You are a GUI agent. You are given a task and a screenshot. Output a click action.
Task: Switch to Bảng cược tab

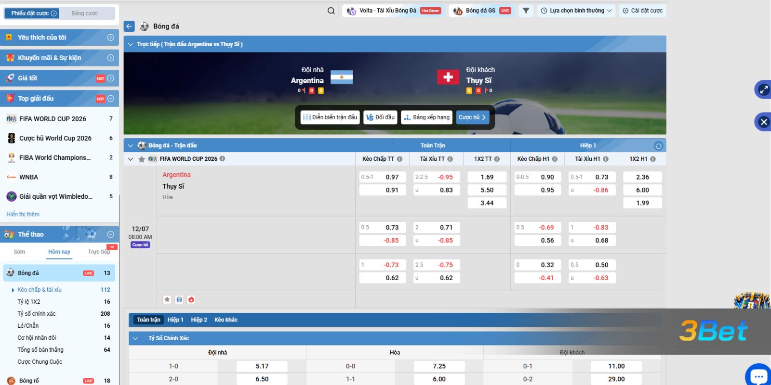(x=85, y=13)
